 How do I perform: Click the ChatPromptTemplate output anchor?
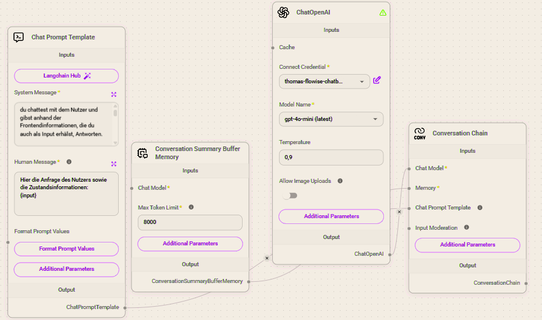125,308
